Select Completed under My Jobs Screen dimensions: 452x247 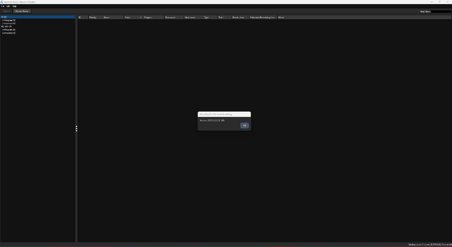9,33
